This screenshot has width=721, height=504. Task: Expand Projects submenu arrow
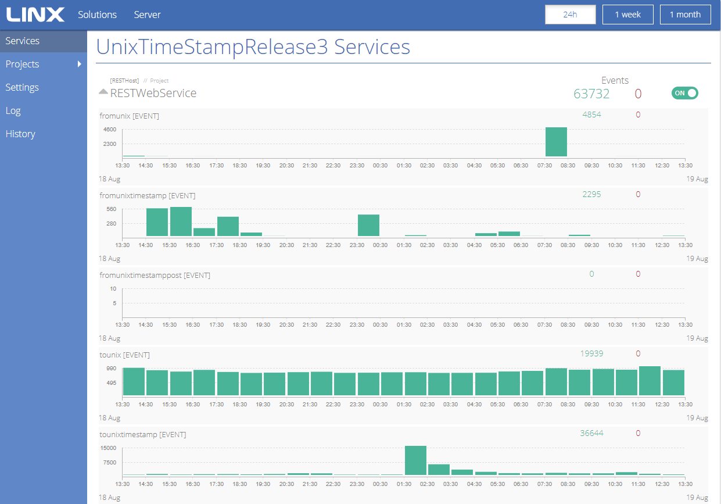[x=80, y=64]
